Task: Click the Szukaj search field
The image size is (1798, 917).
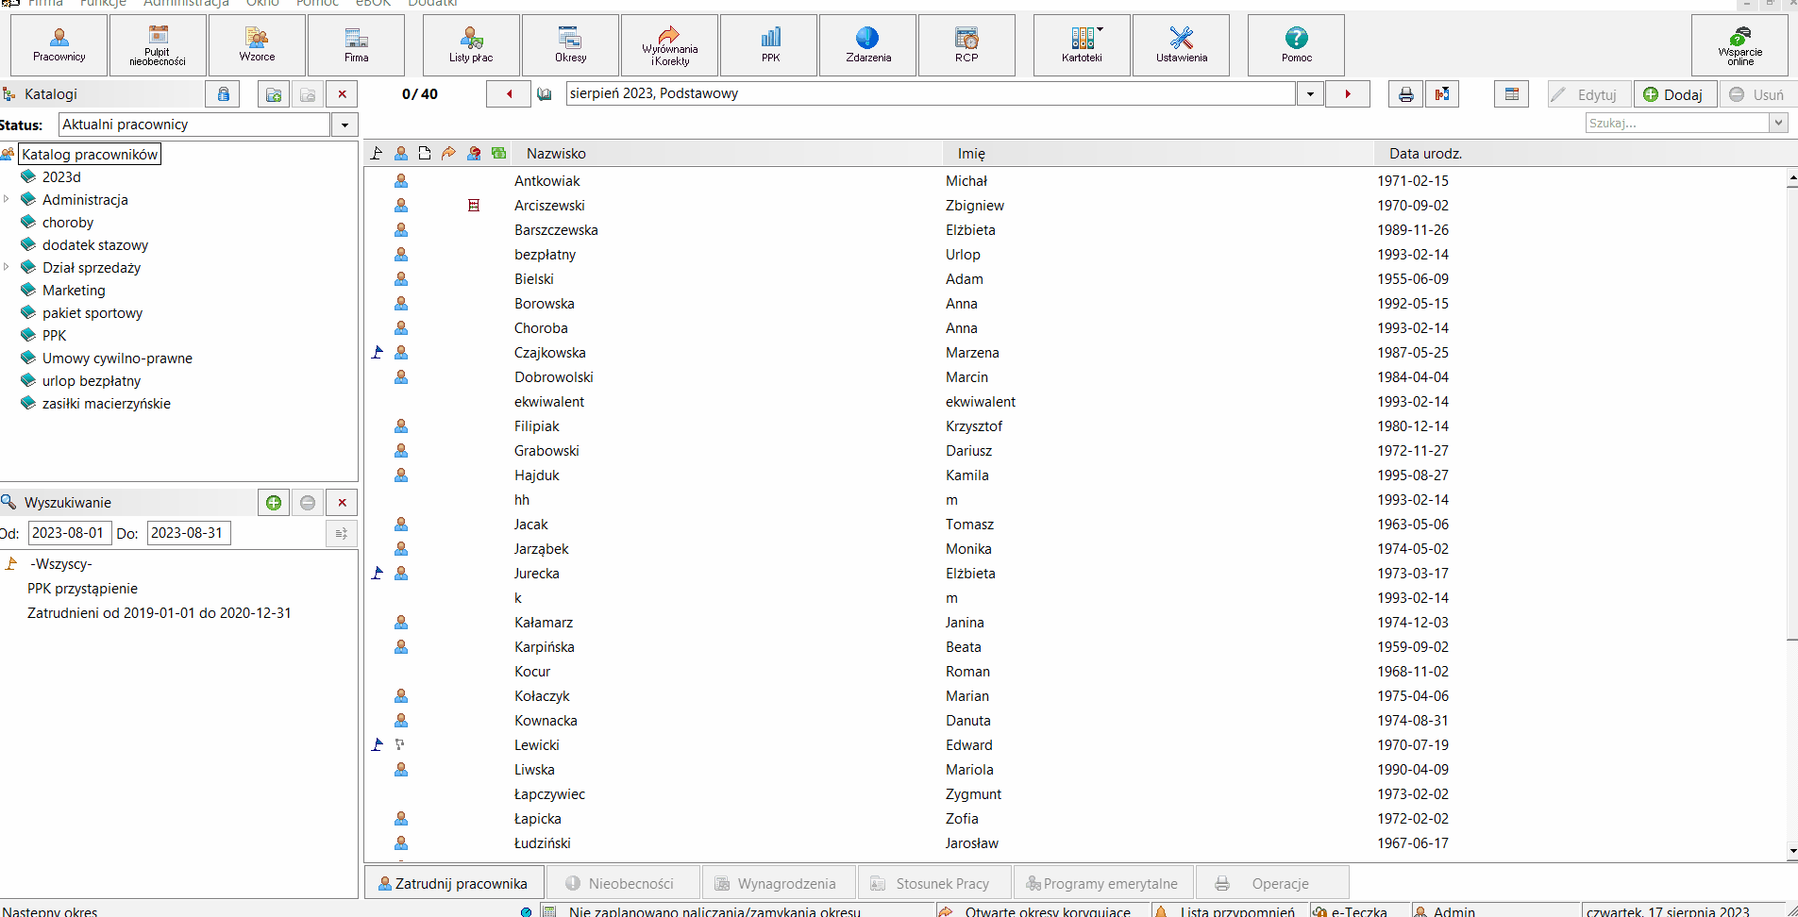Action: click(1677, 123)
